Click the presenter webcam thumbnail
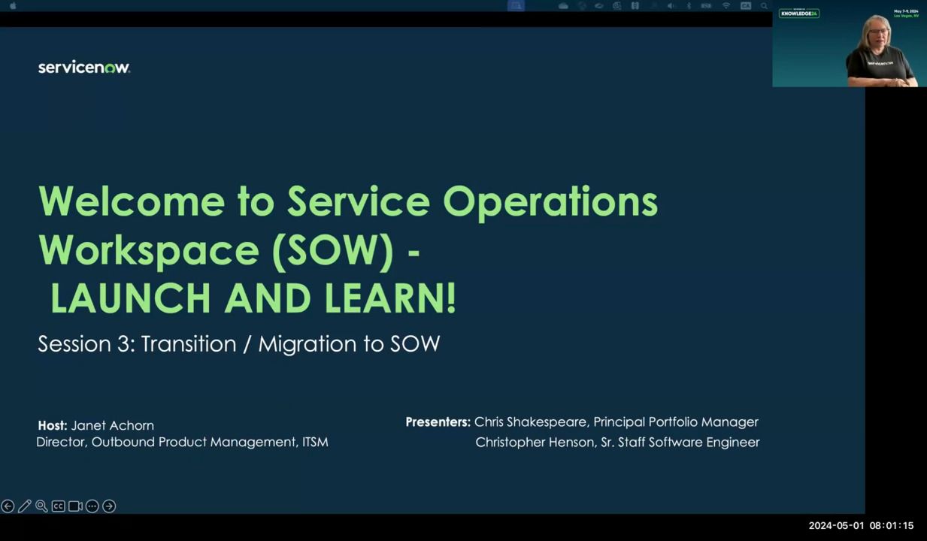Screen dimensions: 927x541 coord(849,45)
